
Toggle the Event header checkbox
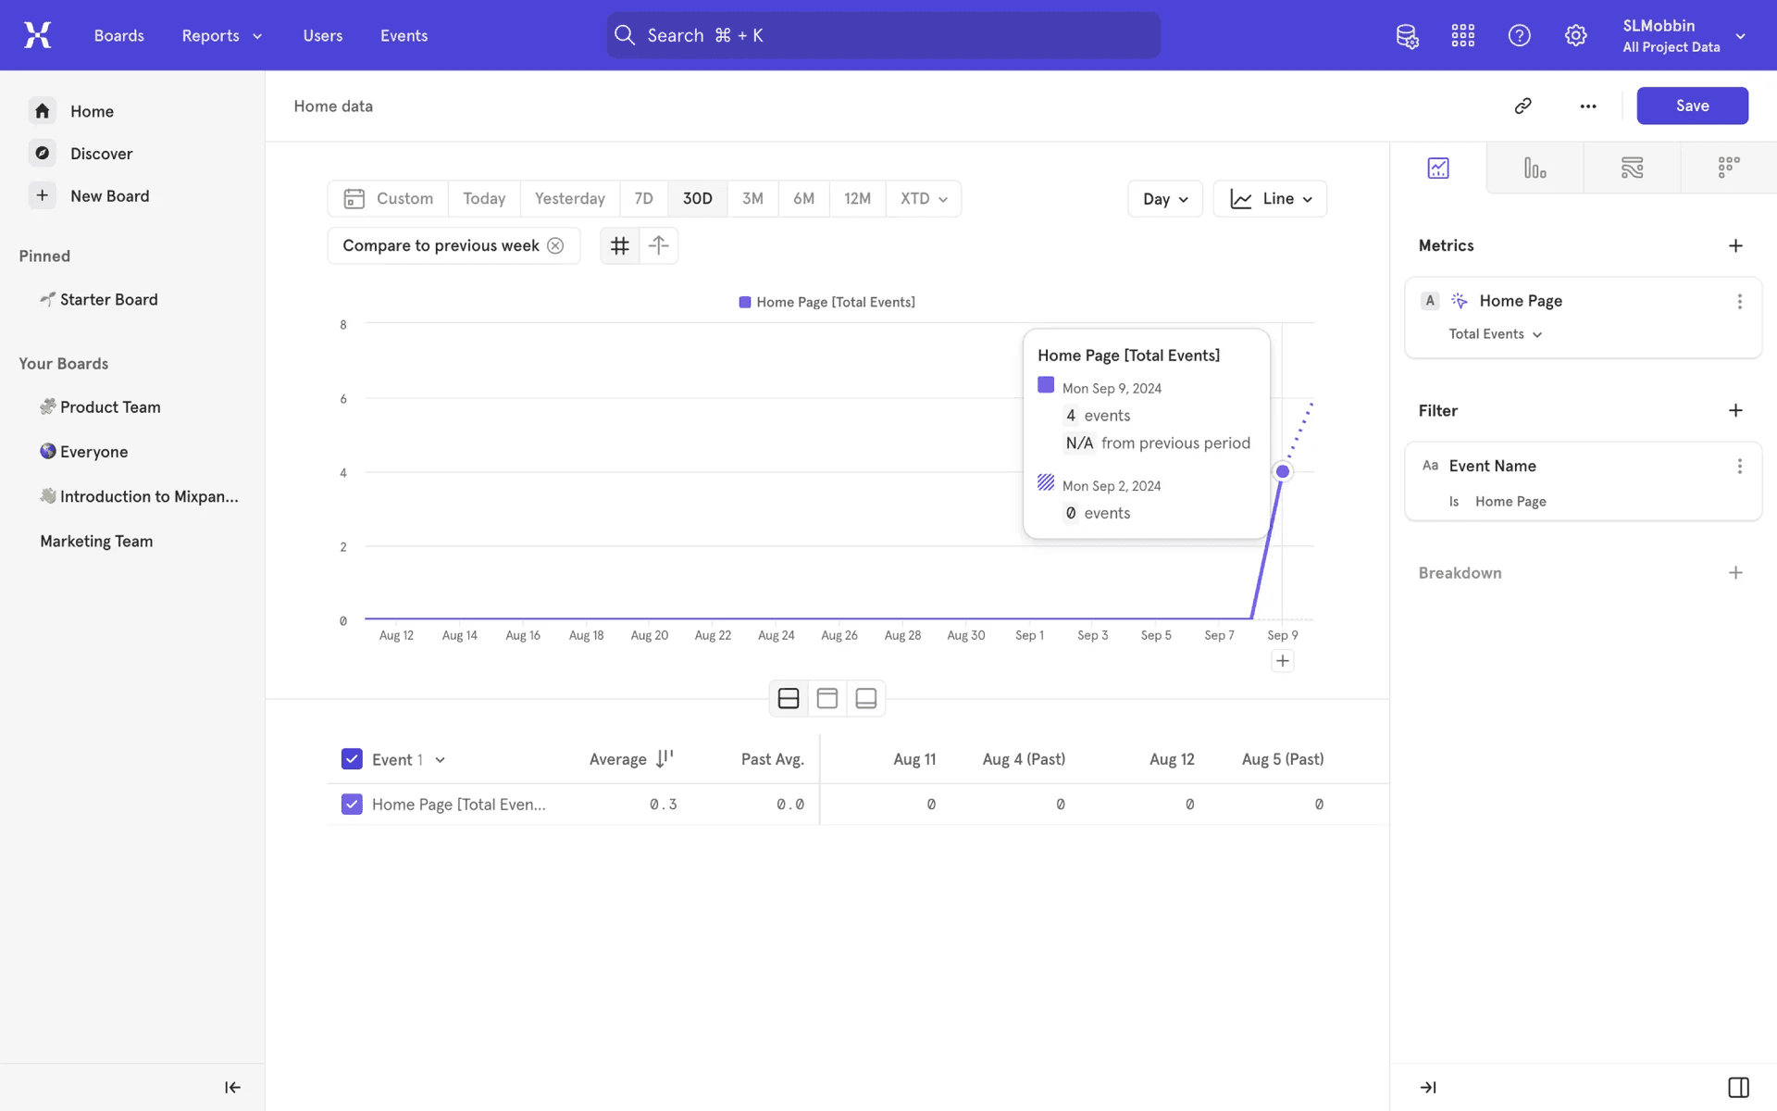(x=352, y=759)
